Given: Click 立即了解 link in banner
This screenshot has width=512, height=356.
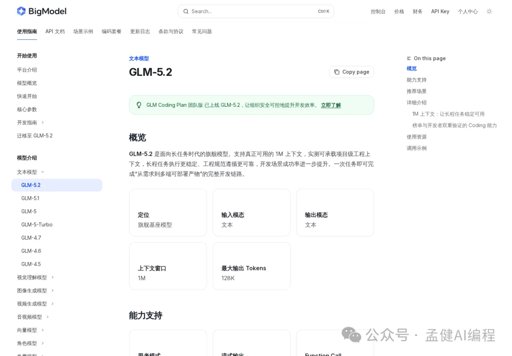Looking at the screenshot, I should pos(331,105).
